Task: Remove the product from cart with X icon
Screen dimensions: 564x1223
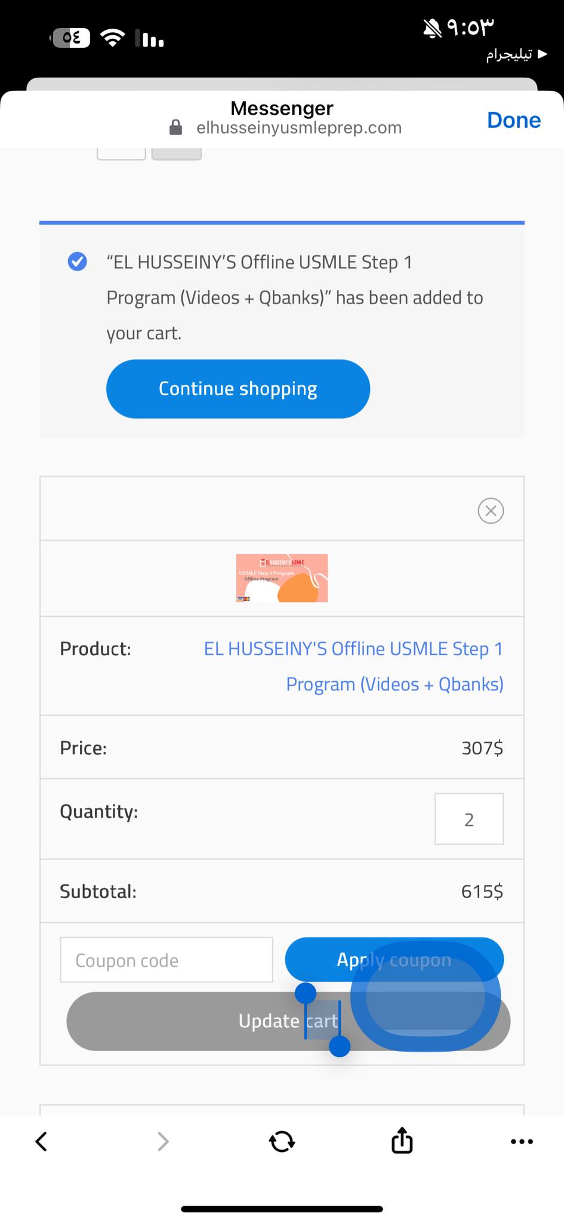Action: tap(491, 511)
